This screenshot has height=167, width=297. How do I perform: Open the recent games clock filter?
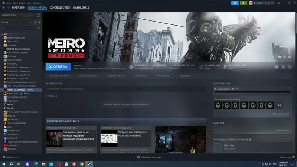[35, 22]
